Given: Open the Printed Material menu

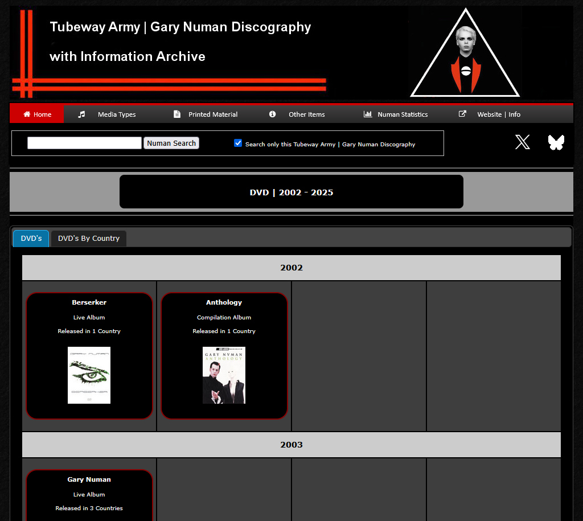Looking at the screenshot, I should coord(213,114).
